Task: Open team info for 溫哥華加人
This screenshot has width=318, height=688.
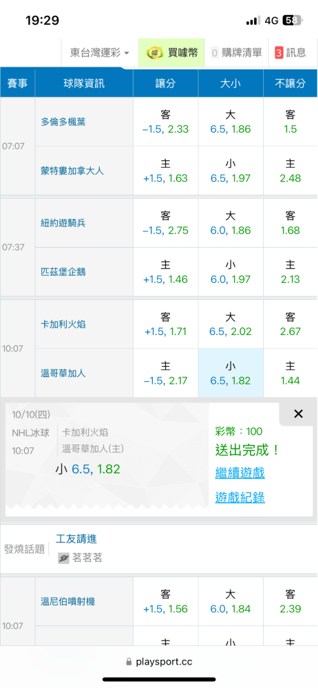Action: pyautogui.click(x=63, y=374)
